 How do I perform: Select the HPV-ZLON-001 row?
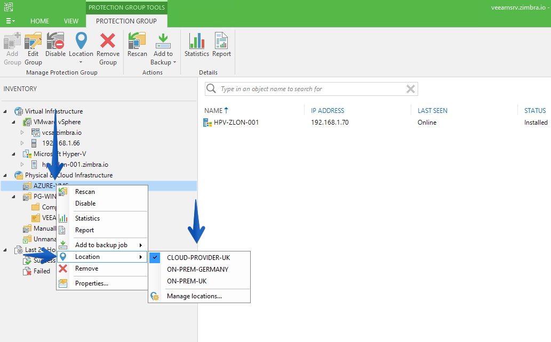coord(376,123)
